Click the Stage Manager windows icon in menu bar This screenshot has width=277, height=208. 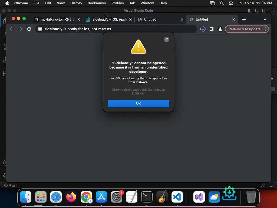(x=213, y=3)
